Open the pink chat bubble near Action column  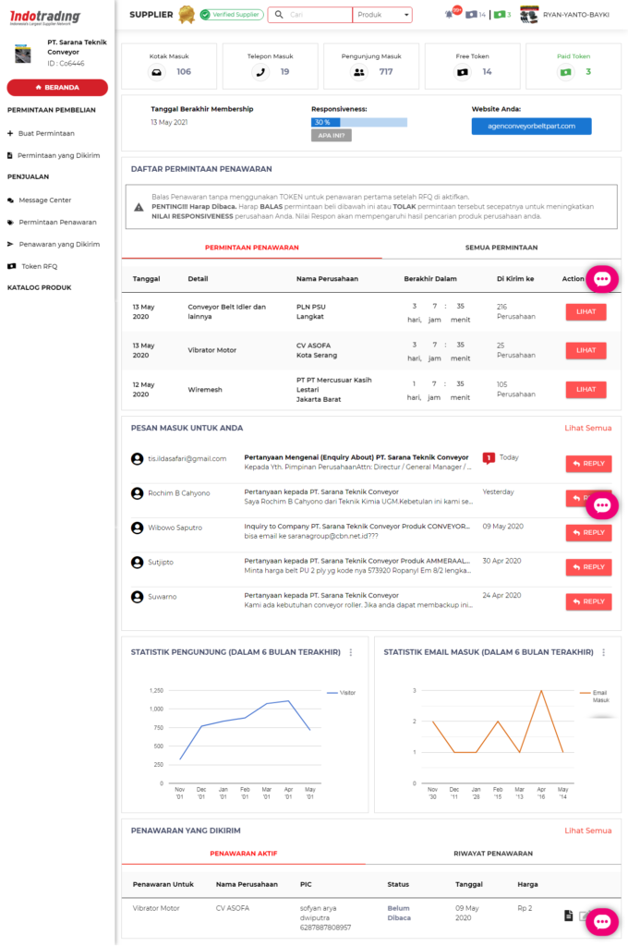point(602,279)
